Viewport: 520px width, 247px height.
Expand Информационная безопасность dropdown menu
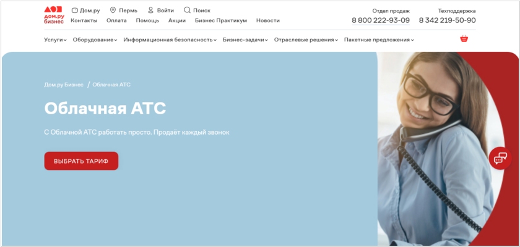170,40
